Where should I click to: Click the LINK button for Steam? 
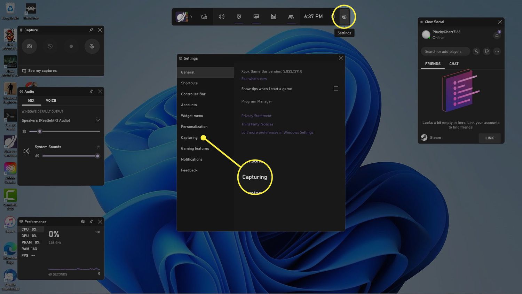pos(489,138)
